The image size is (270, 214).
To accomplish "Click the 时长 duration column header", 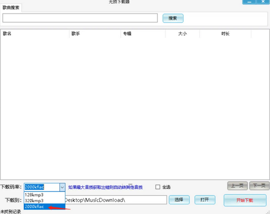I will [225, 33].
